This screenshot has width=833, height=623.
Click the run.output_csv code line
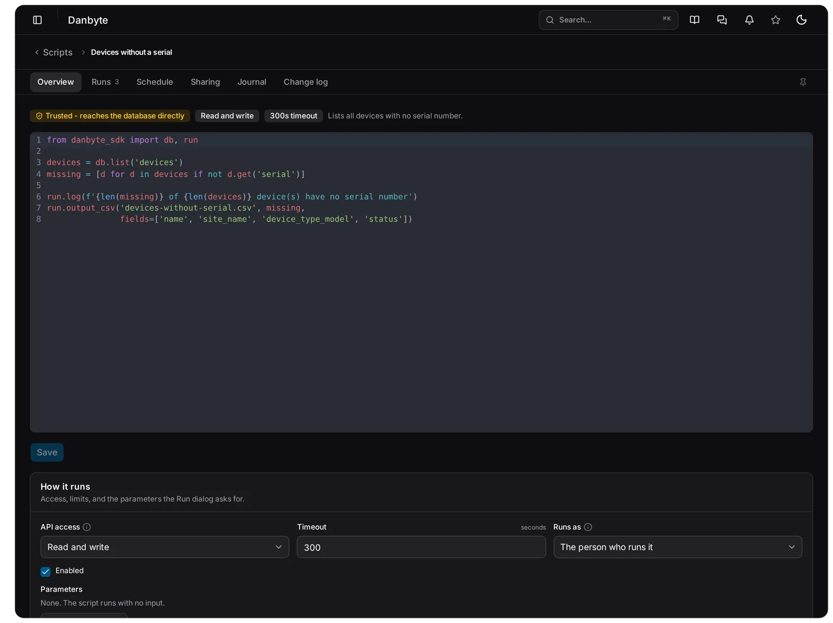coord(176,208)
